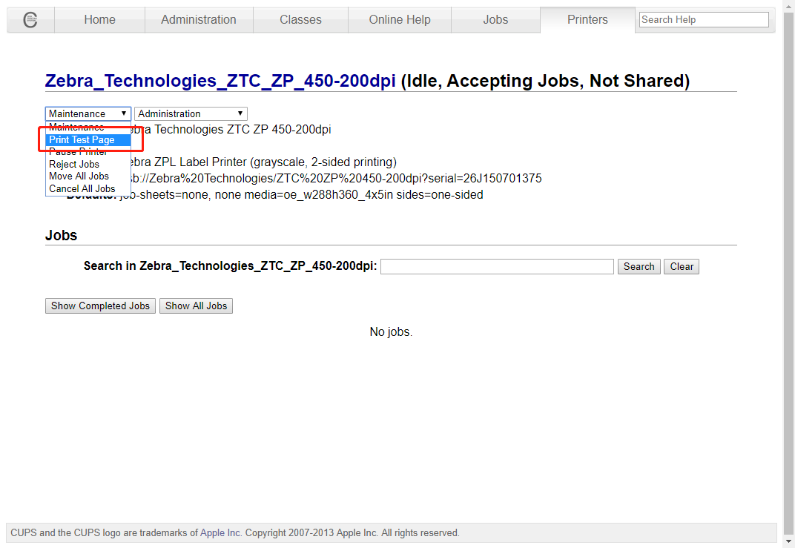Viewport: 795px width, 548px height.
Task: Hit the Clear search button
Action: pos(682,267)
